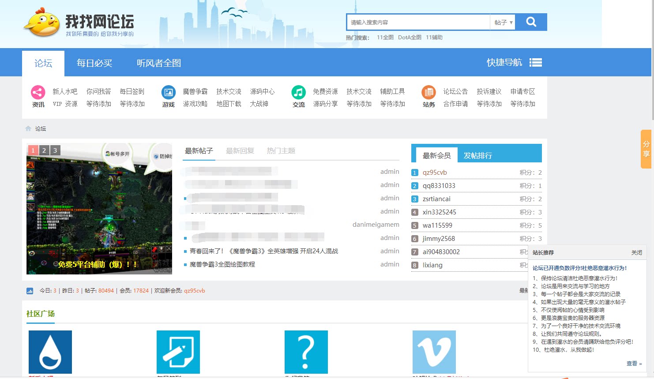The width and height of the screenshot is (654, 379).
Task: Switch to the 最新帖子 tab
Action: [199, 151]
